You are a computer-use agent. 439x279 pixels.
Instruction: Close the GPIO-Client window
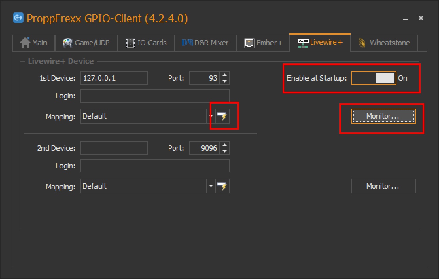pos(421,18)
